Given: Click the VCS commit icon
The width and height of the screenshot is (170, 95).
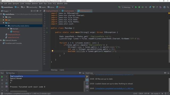Looking at the screenshot, I should pyautogui.click(x=154, y=7).
